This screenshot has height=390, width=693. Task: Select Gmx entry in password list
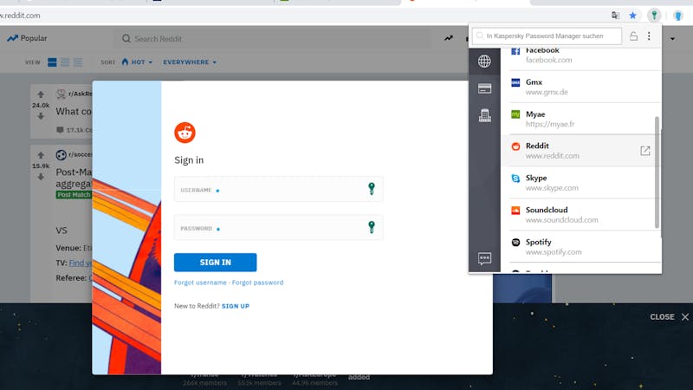pyautogui.click(x=581, y=87)
